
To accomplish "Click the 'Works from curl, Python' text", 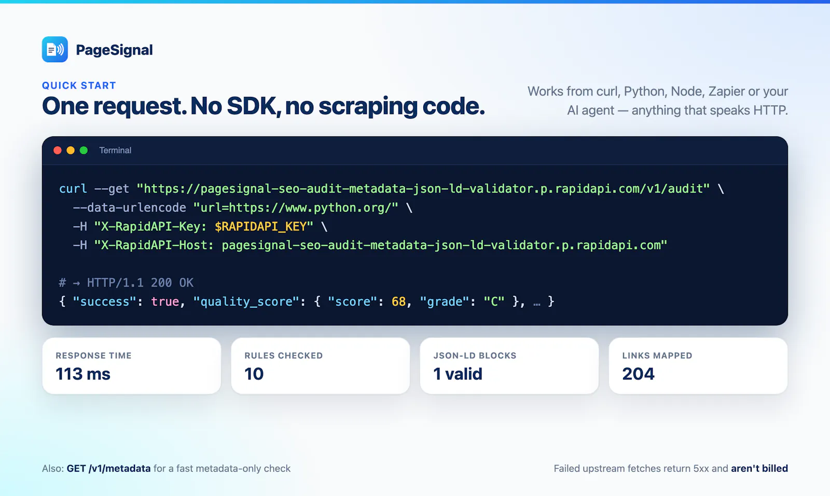I will [658, 101].
